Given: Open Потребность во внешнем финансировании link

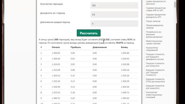Looking at the screenshot, I should (x=154, y=34).
